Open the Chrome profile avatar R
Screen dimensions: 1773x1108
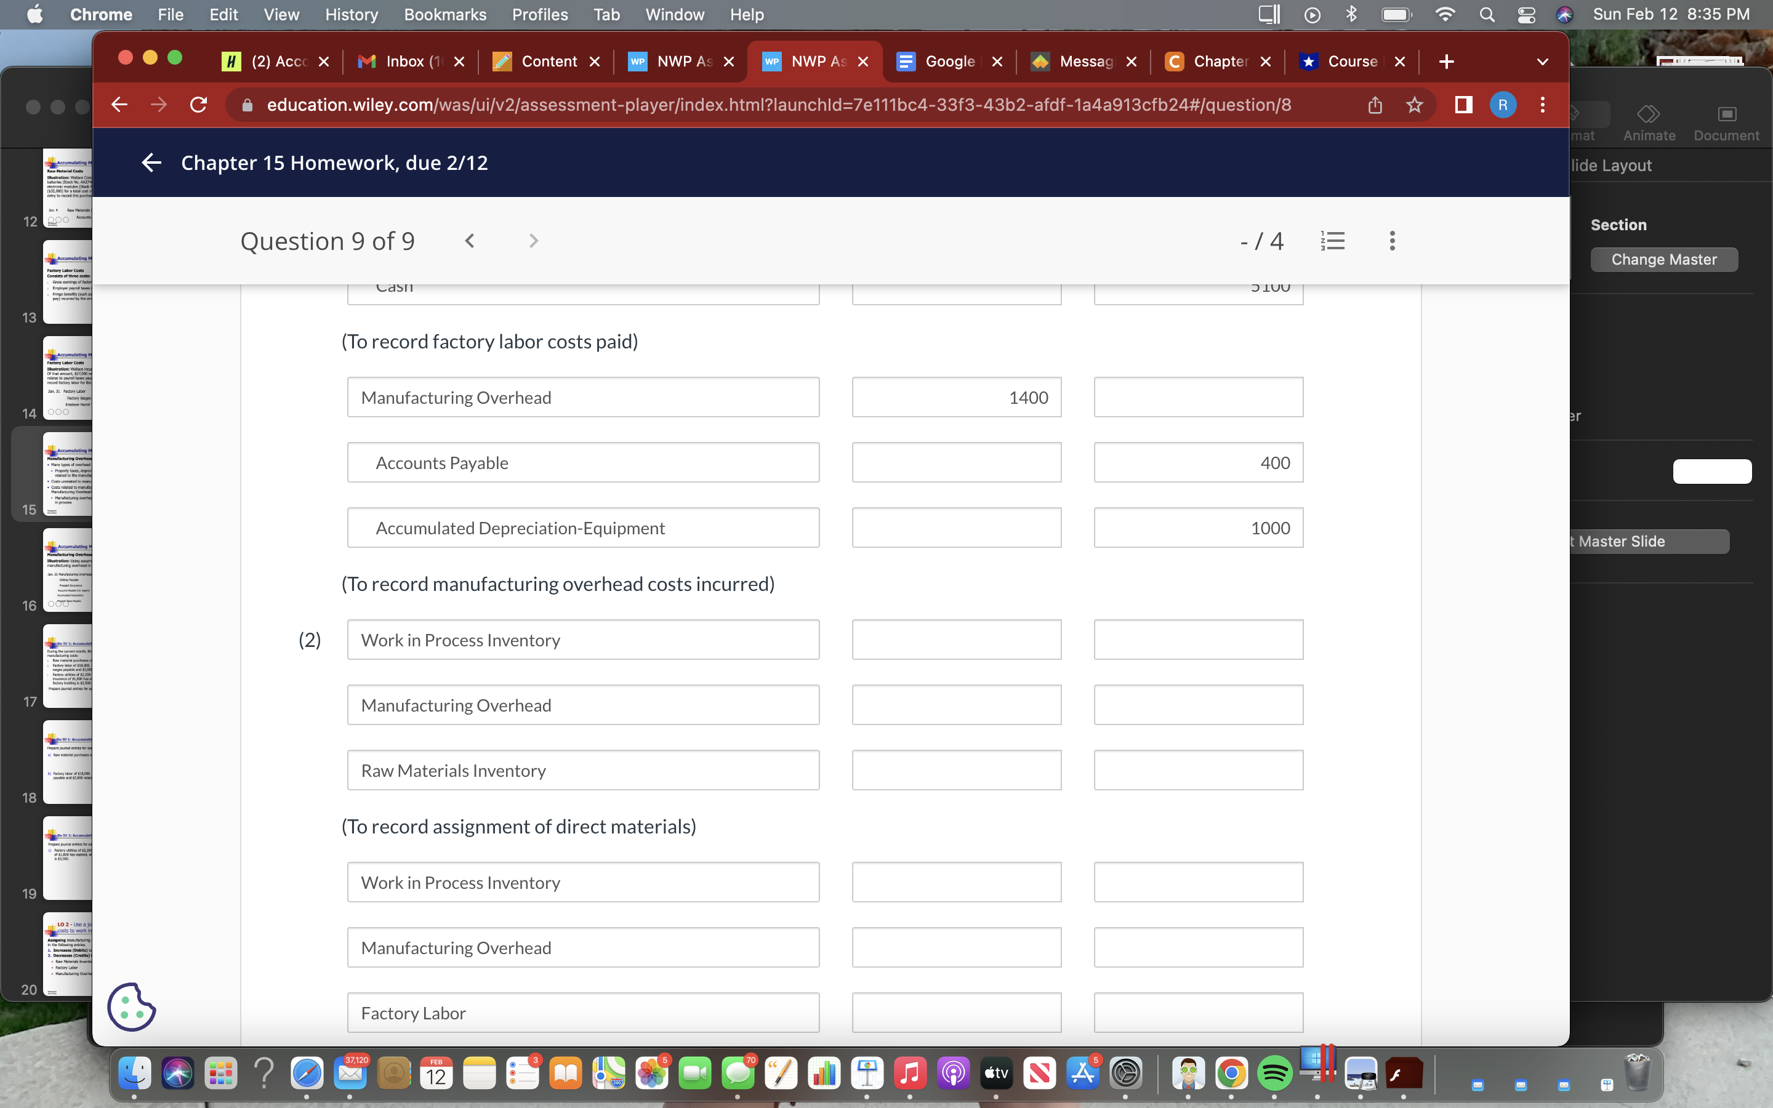click(1503, 105)
